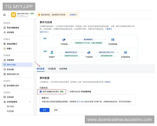Image resolution: width=157 pixels, height=126 pixels.
Task: Collapse the 应用质量看板 submenu chevron
Action: pyautogui.click(x=30, y=102)
